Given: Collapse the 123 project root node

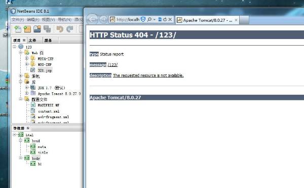Looking at the screenshot, I should 14,47.
